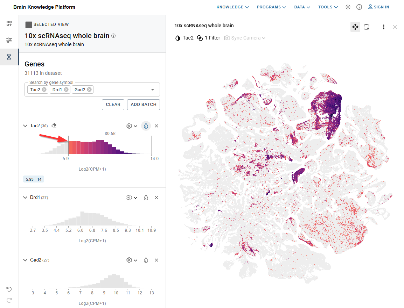Screen dimensions: 404x308
Task: Clear the Tac2 filter with eraser
Action: pos(54,126)
